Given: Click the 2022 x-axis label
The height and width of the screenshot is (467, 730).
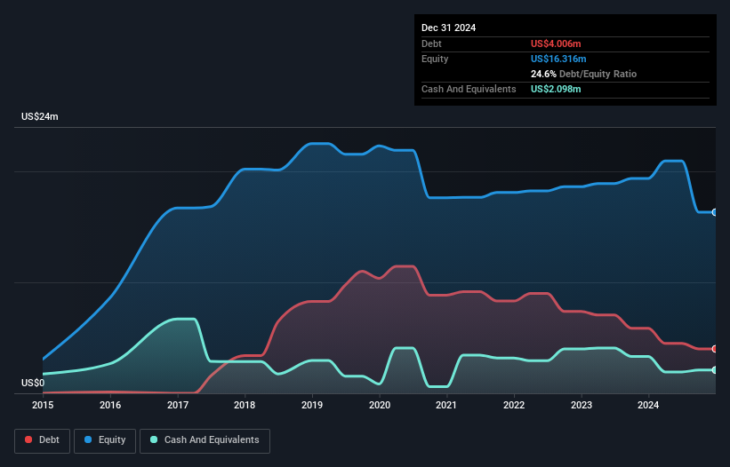Looking at the screenshot, I should (514, 405).
